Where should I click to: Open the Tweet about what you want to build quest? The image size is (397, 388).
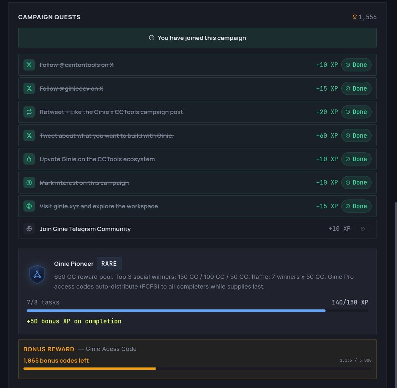(197, 136)
